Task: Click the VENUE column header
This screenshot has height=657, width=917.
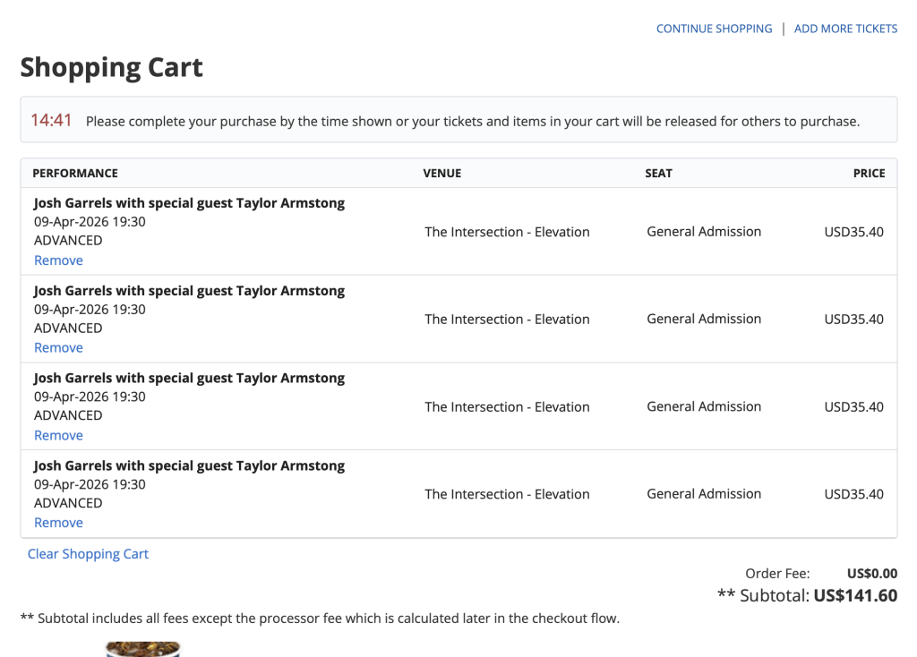Action: 442,174
